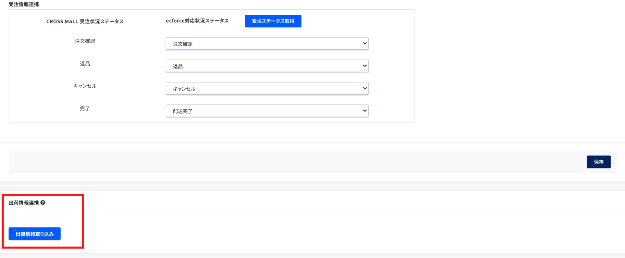This screenshot has height=258, width=625.
Task: Open the 完了 status dropdown
Action: tap(266, 111)
